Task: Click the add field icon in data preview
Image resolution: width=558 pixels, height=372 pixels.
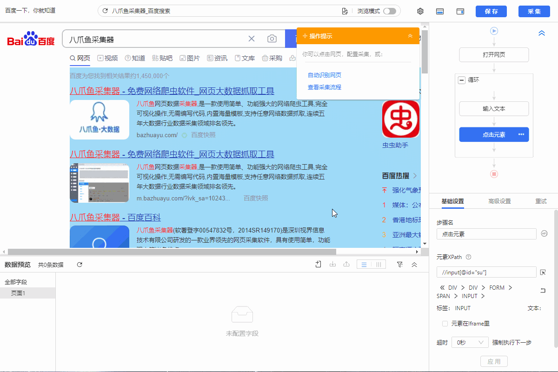Action: coord(319,264)
